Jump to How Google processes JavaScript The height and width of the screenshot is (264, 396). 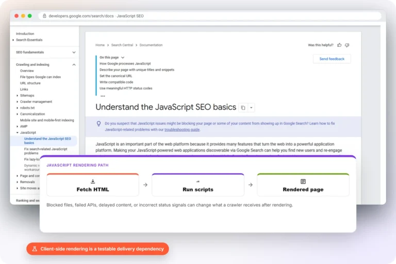tap(125, 63)
